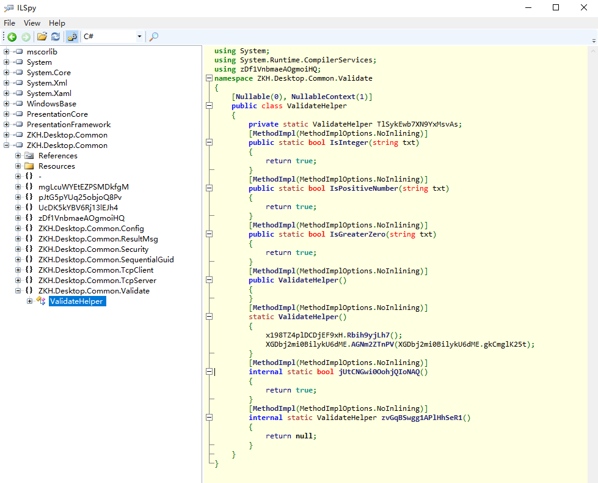Click the System.Xaml assembly icon
The height and width of the screenshot is (483, 598).
[19, 93]
